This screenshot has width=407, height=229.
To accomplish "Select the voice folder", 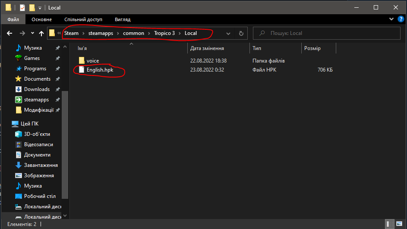I will (x=93, y=61).
